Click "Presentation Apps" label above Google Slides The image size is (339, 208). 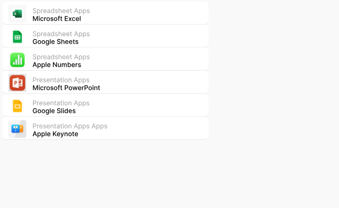tap(61, 103)
